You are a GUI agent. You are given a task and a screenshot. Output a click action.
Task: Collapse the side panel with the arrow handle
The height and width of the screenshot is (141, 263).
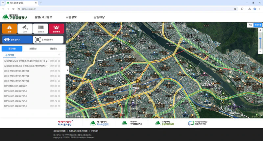tap(67, 70)
